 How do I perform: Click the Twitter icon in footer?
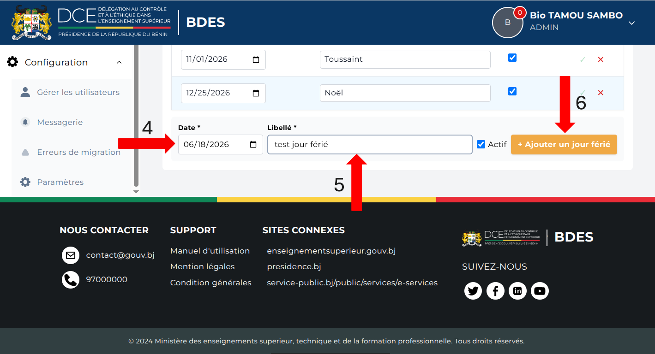pyautogui.click(x=473, y=291)
